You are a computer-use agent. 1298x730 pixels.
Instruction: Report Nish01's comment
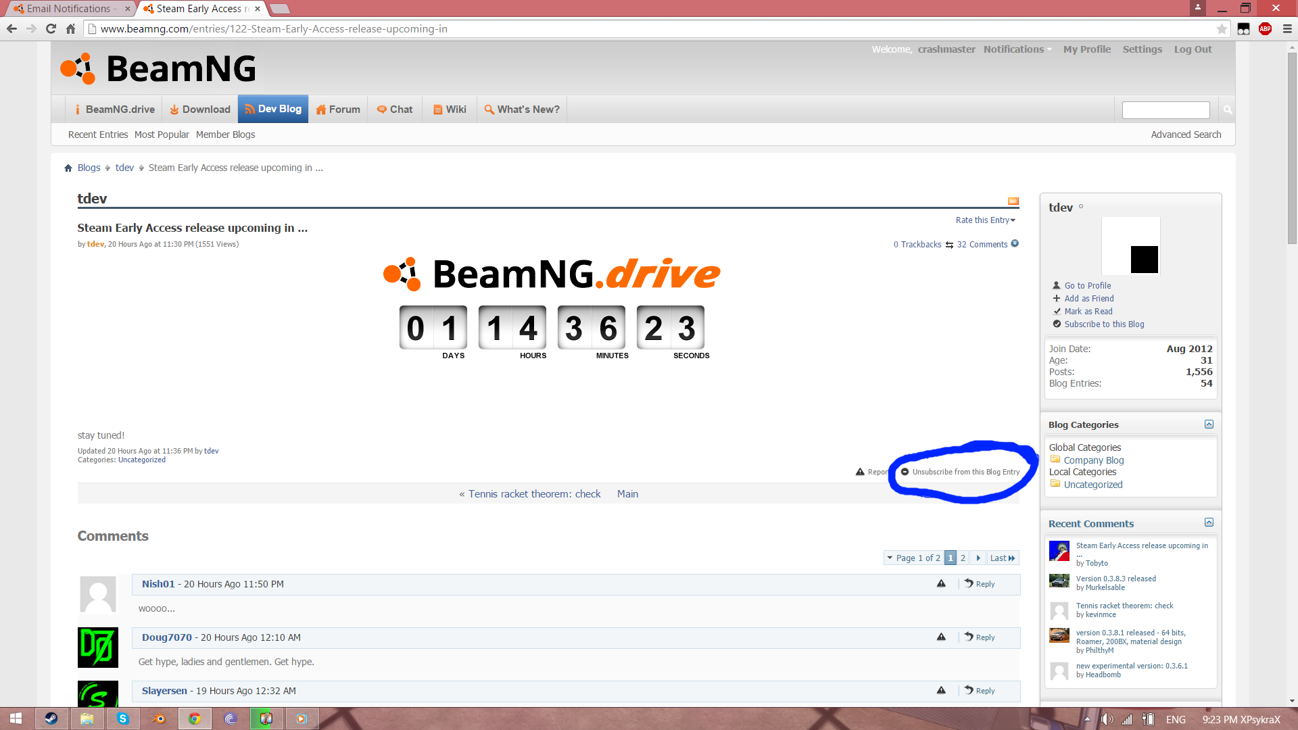941,583
